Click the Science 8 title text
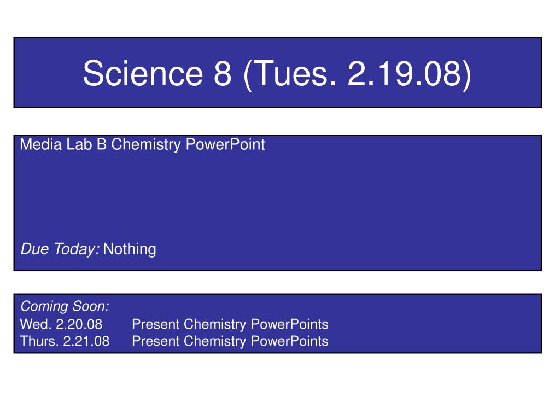The width and height of the screenshot is (560, 420). pos(277,74)
